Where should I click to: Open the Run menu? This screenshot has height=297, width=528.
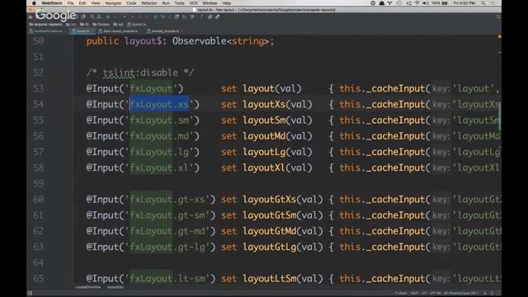(x=166, y=3)
